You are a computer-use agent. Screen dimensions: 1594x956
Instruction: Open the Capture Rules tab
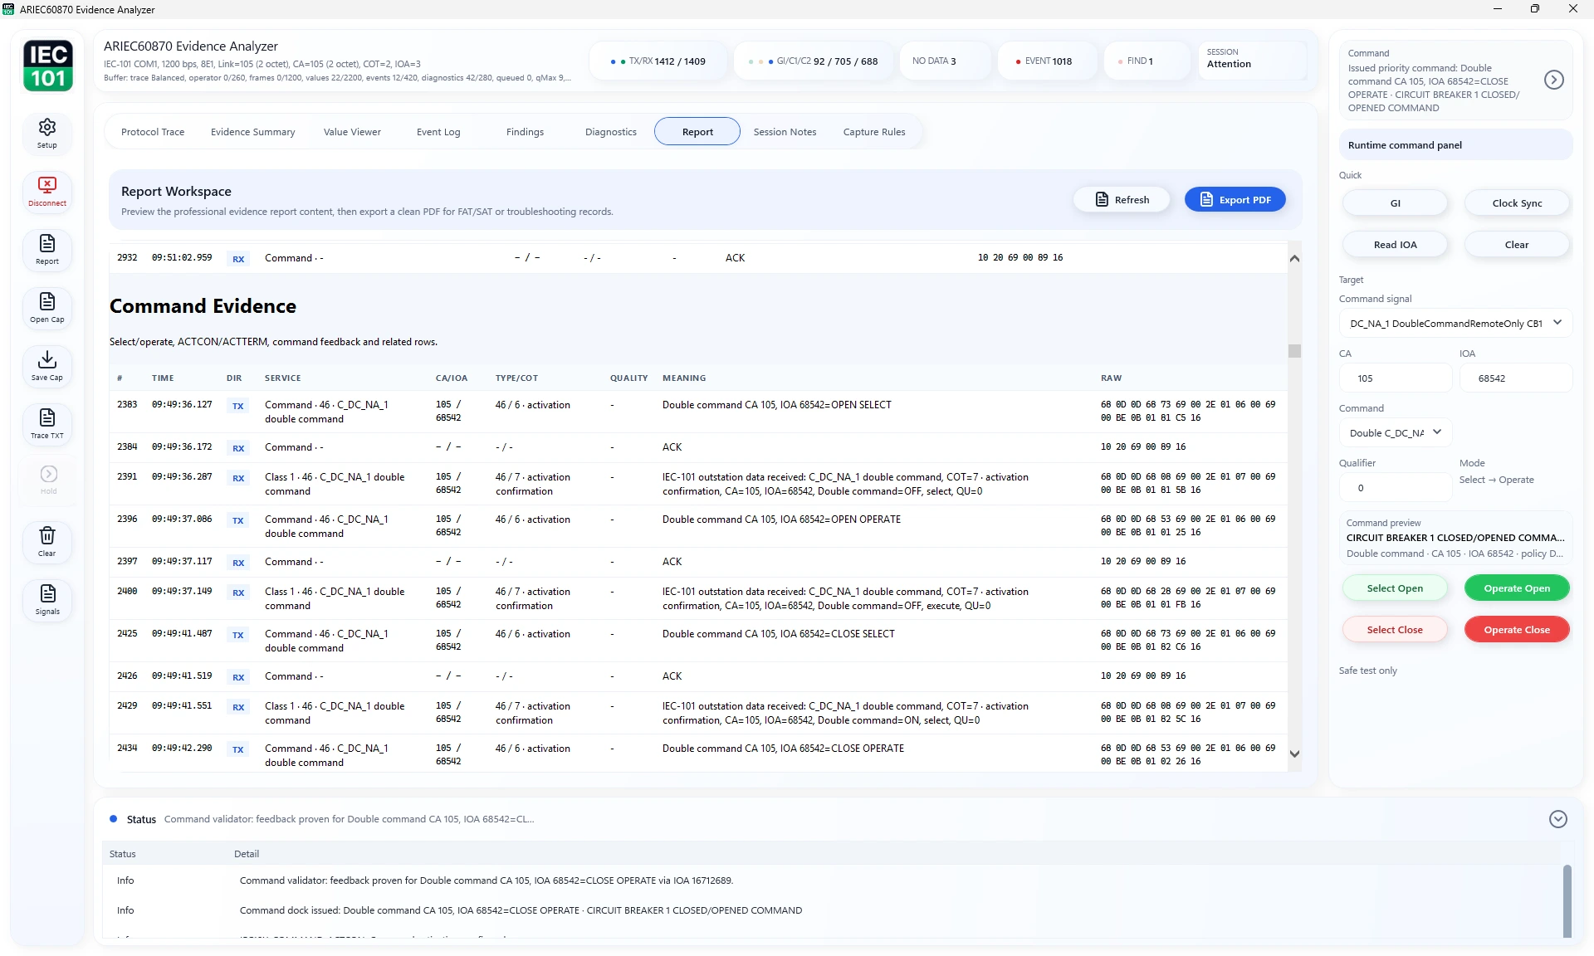pyautogui.click(x=874, y=132)
